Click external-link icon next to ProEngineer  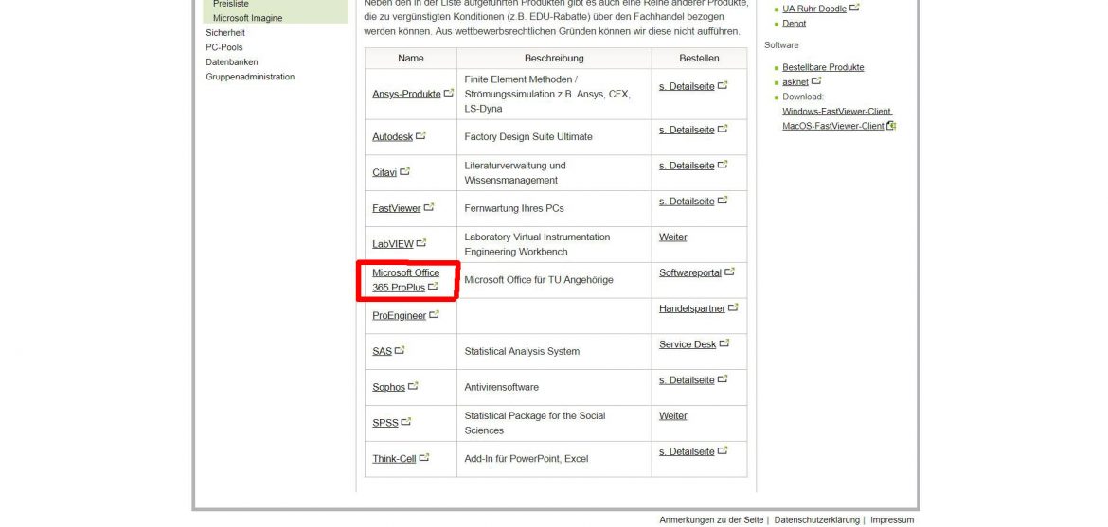click(434, 314)
